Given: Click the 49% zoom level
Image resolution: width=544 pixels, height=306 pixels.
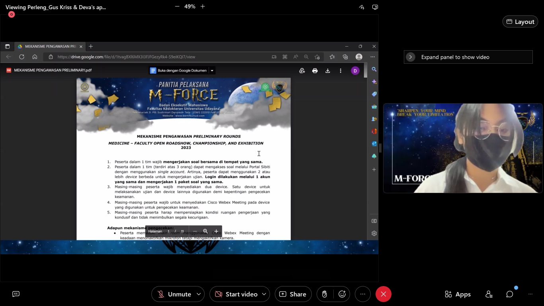Looking at the screenshot, I should point(190,6).
